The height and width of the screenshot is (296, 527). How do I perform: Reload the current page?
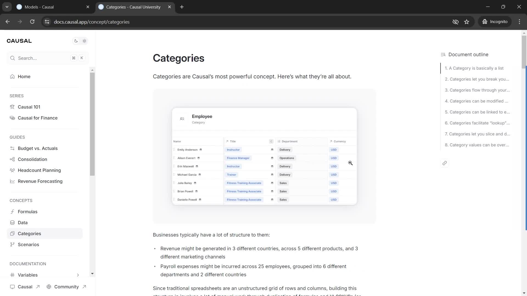[x=32, y=22]
